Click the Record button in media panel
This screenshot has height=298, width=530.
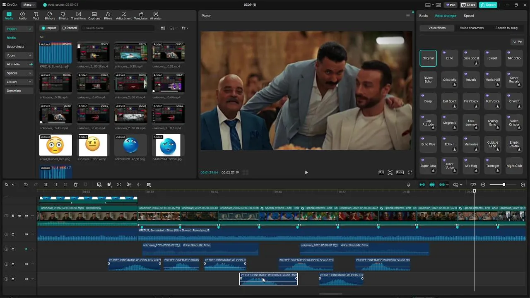point(70,28)
